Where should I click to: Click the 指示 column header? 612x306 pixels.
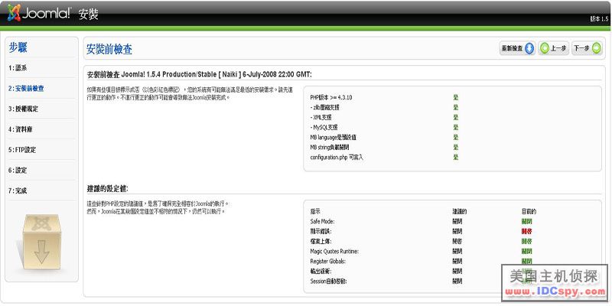click(315, 212)
